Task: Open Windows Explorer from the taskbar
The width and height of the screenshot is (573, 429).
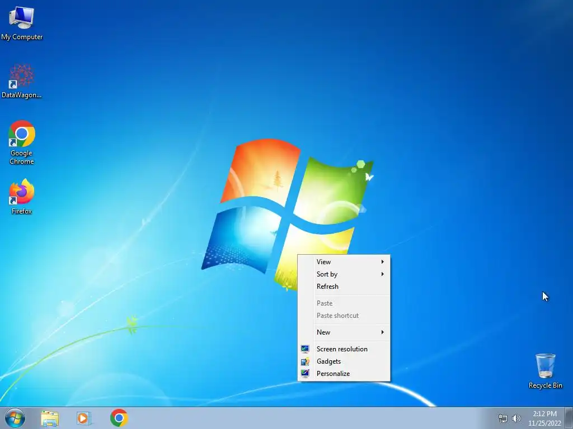Action: tap(50, 418)
